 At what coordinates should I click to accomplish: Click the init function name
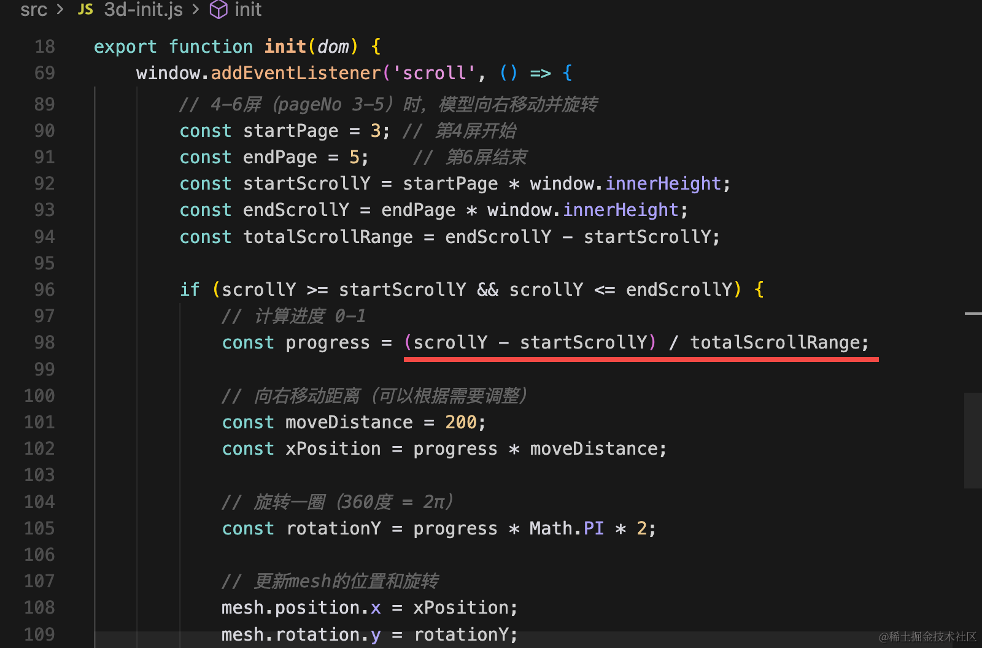pyautogui.click(x=285, y=47)
